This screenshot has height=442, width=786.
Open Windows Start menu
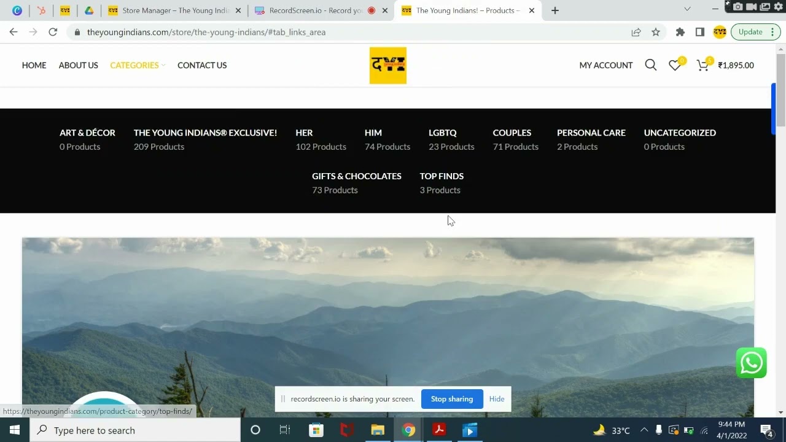point(15,430)
